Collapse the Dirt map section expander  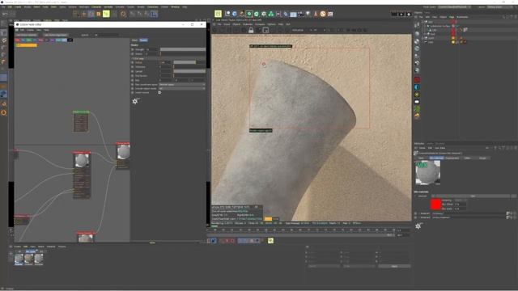(x=133, y=58)
